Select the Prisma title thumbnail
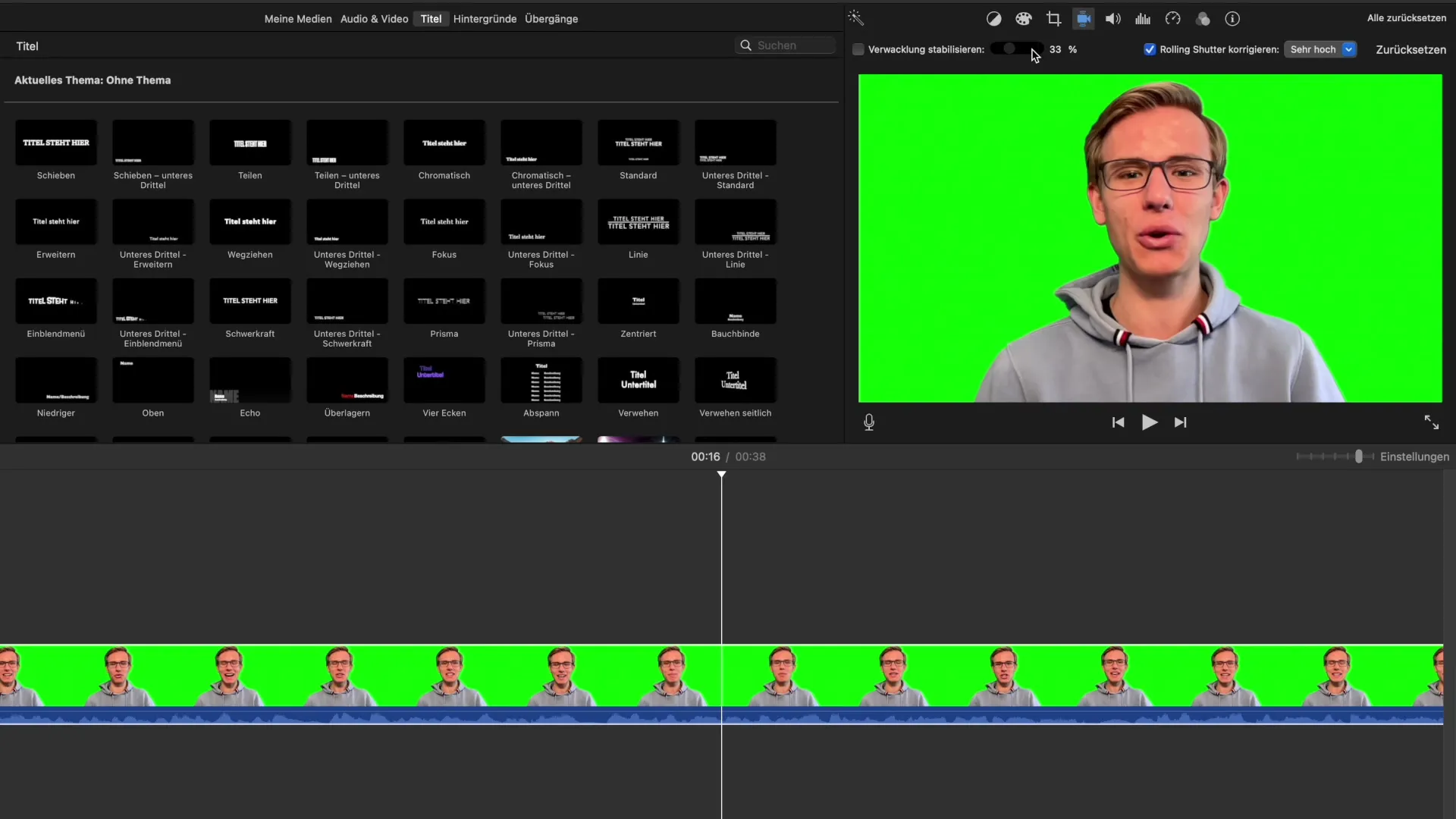 pos(444,301)
